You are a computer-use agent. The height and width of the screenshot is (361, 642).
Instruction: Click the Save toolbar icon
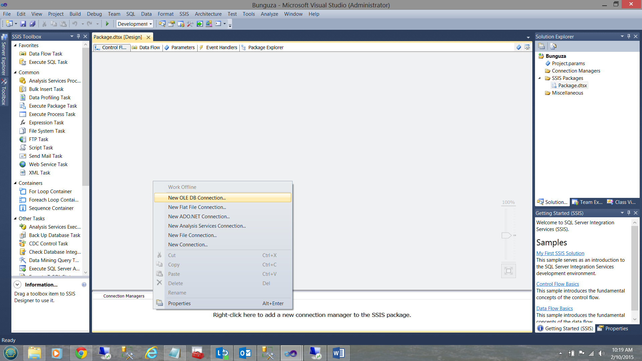[x=23, y=24]
